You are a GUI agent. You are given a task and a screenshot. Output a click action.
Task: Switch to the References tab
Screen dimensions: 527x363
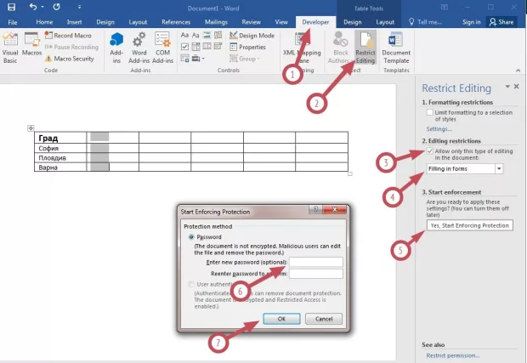pos(176,22)
